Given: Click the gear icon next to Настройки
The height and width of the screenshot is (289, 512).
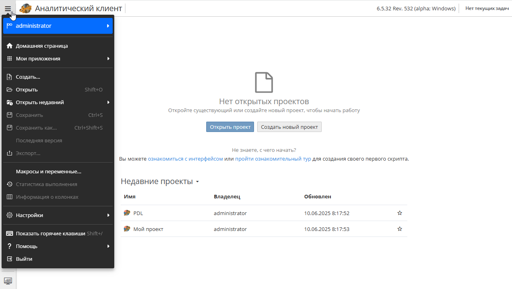Looking at the screenshot, I should point(10,215).
